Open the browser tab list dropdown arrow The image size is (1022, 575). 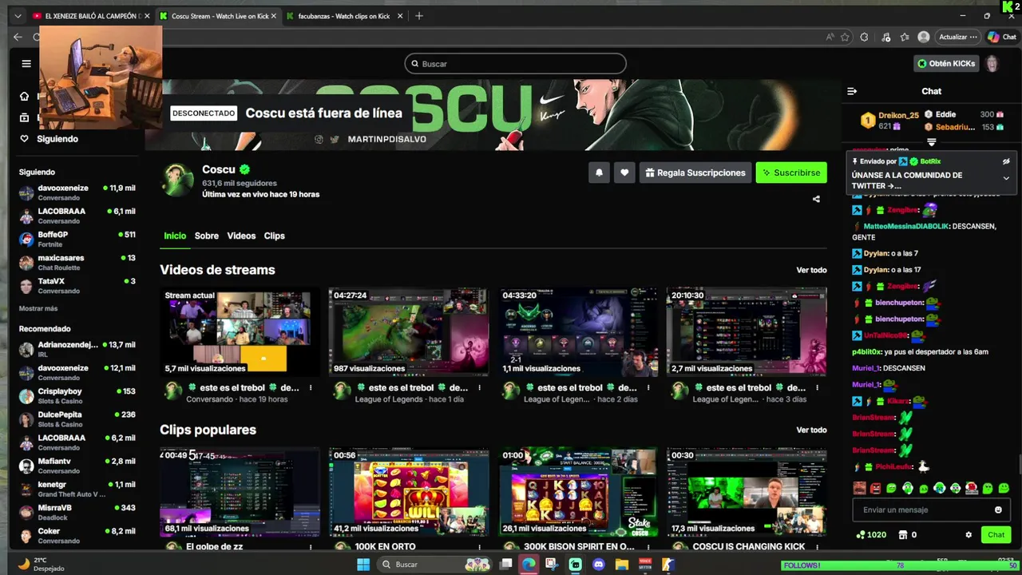pos(18,16)
